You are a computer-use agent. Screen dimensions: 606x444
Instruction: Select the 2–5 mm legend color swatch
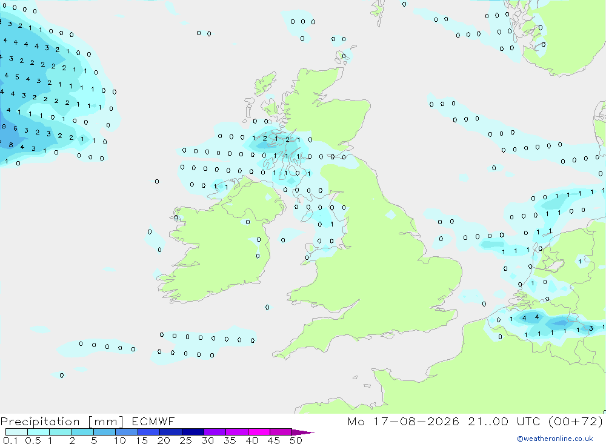pyautogui.click(x=82, y=432)
